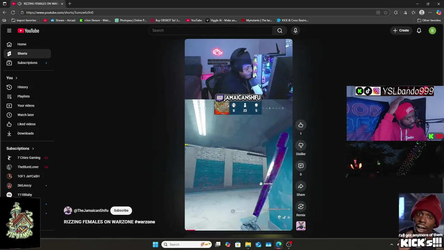Screen dimensions: 444x250
Task: Click the YouTube logo
Action: (28, 31)
